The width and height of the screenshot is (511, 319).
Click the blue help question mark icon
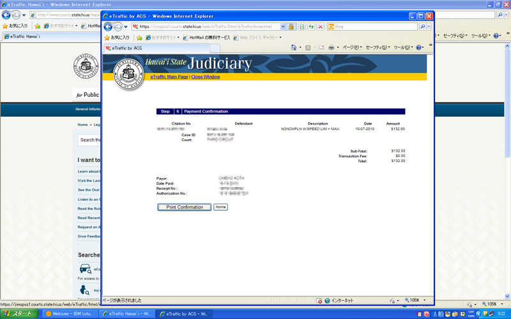[x=418, y=47]
